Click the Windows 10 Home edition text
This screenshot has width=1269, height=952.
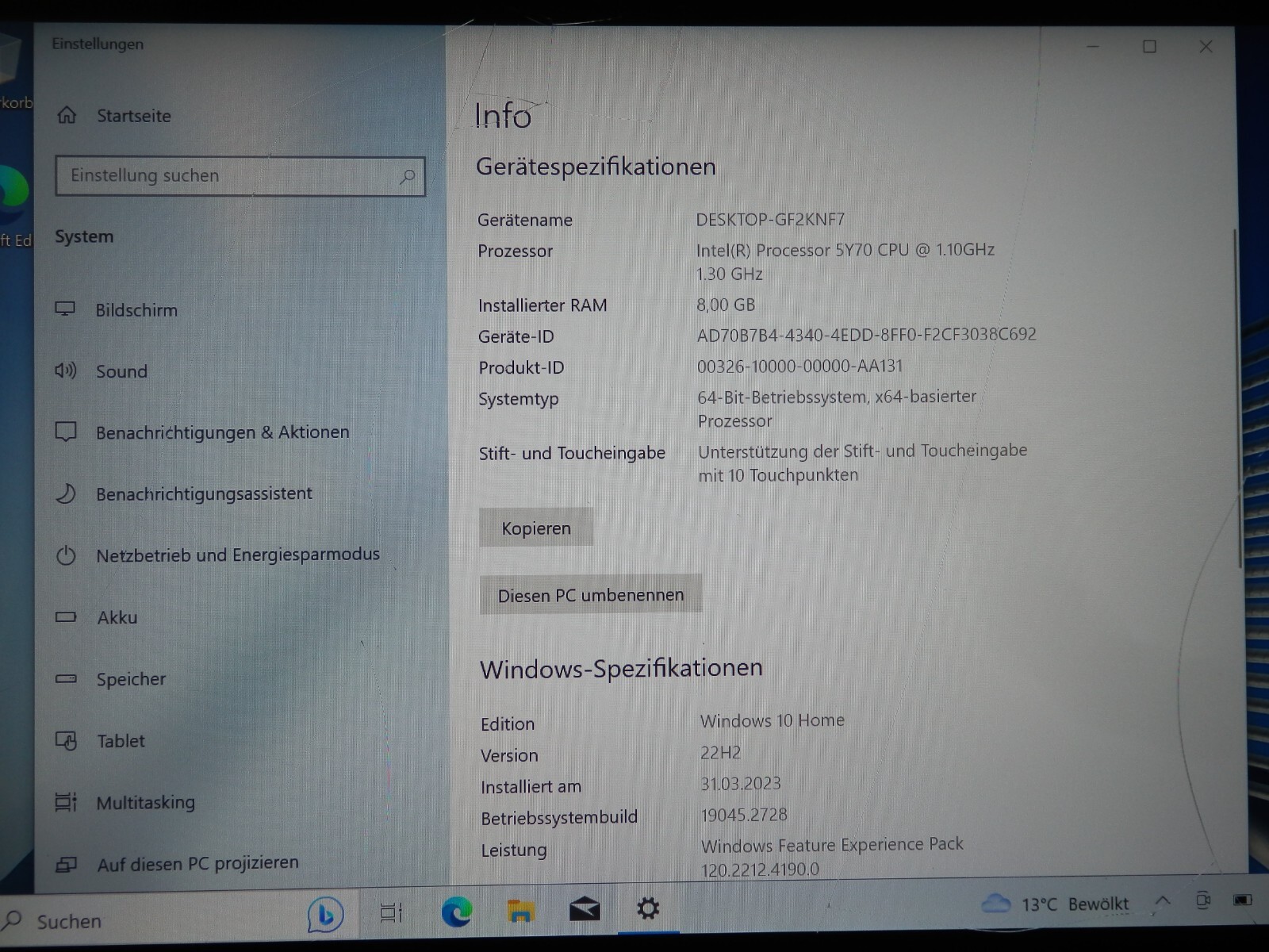coord(773,720)
